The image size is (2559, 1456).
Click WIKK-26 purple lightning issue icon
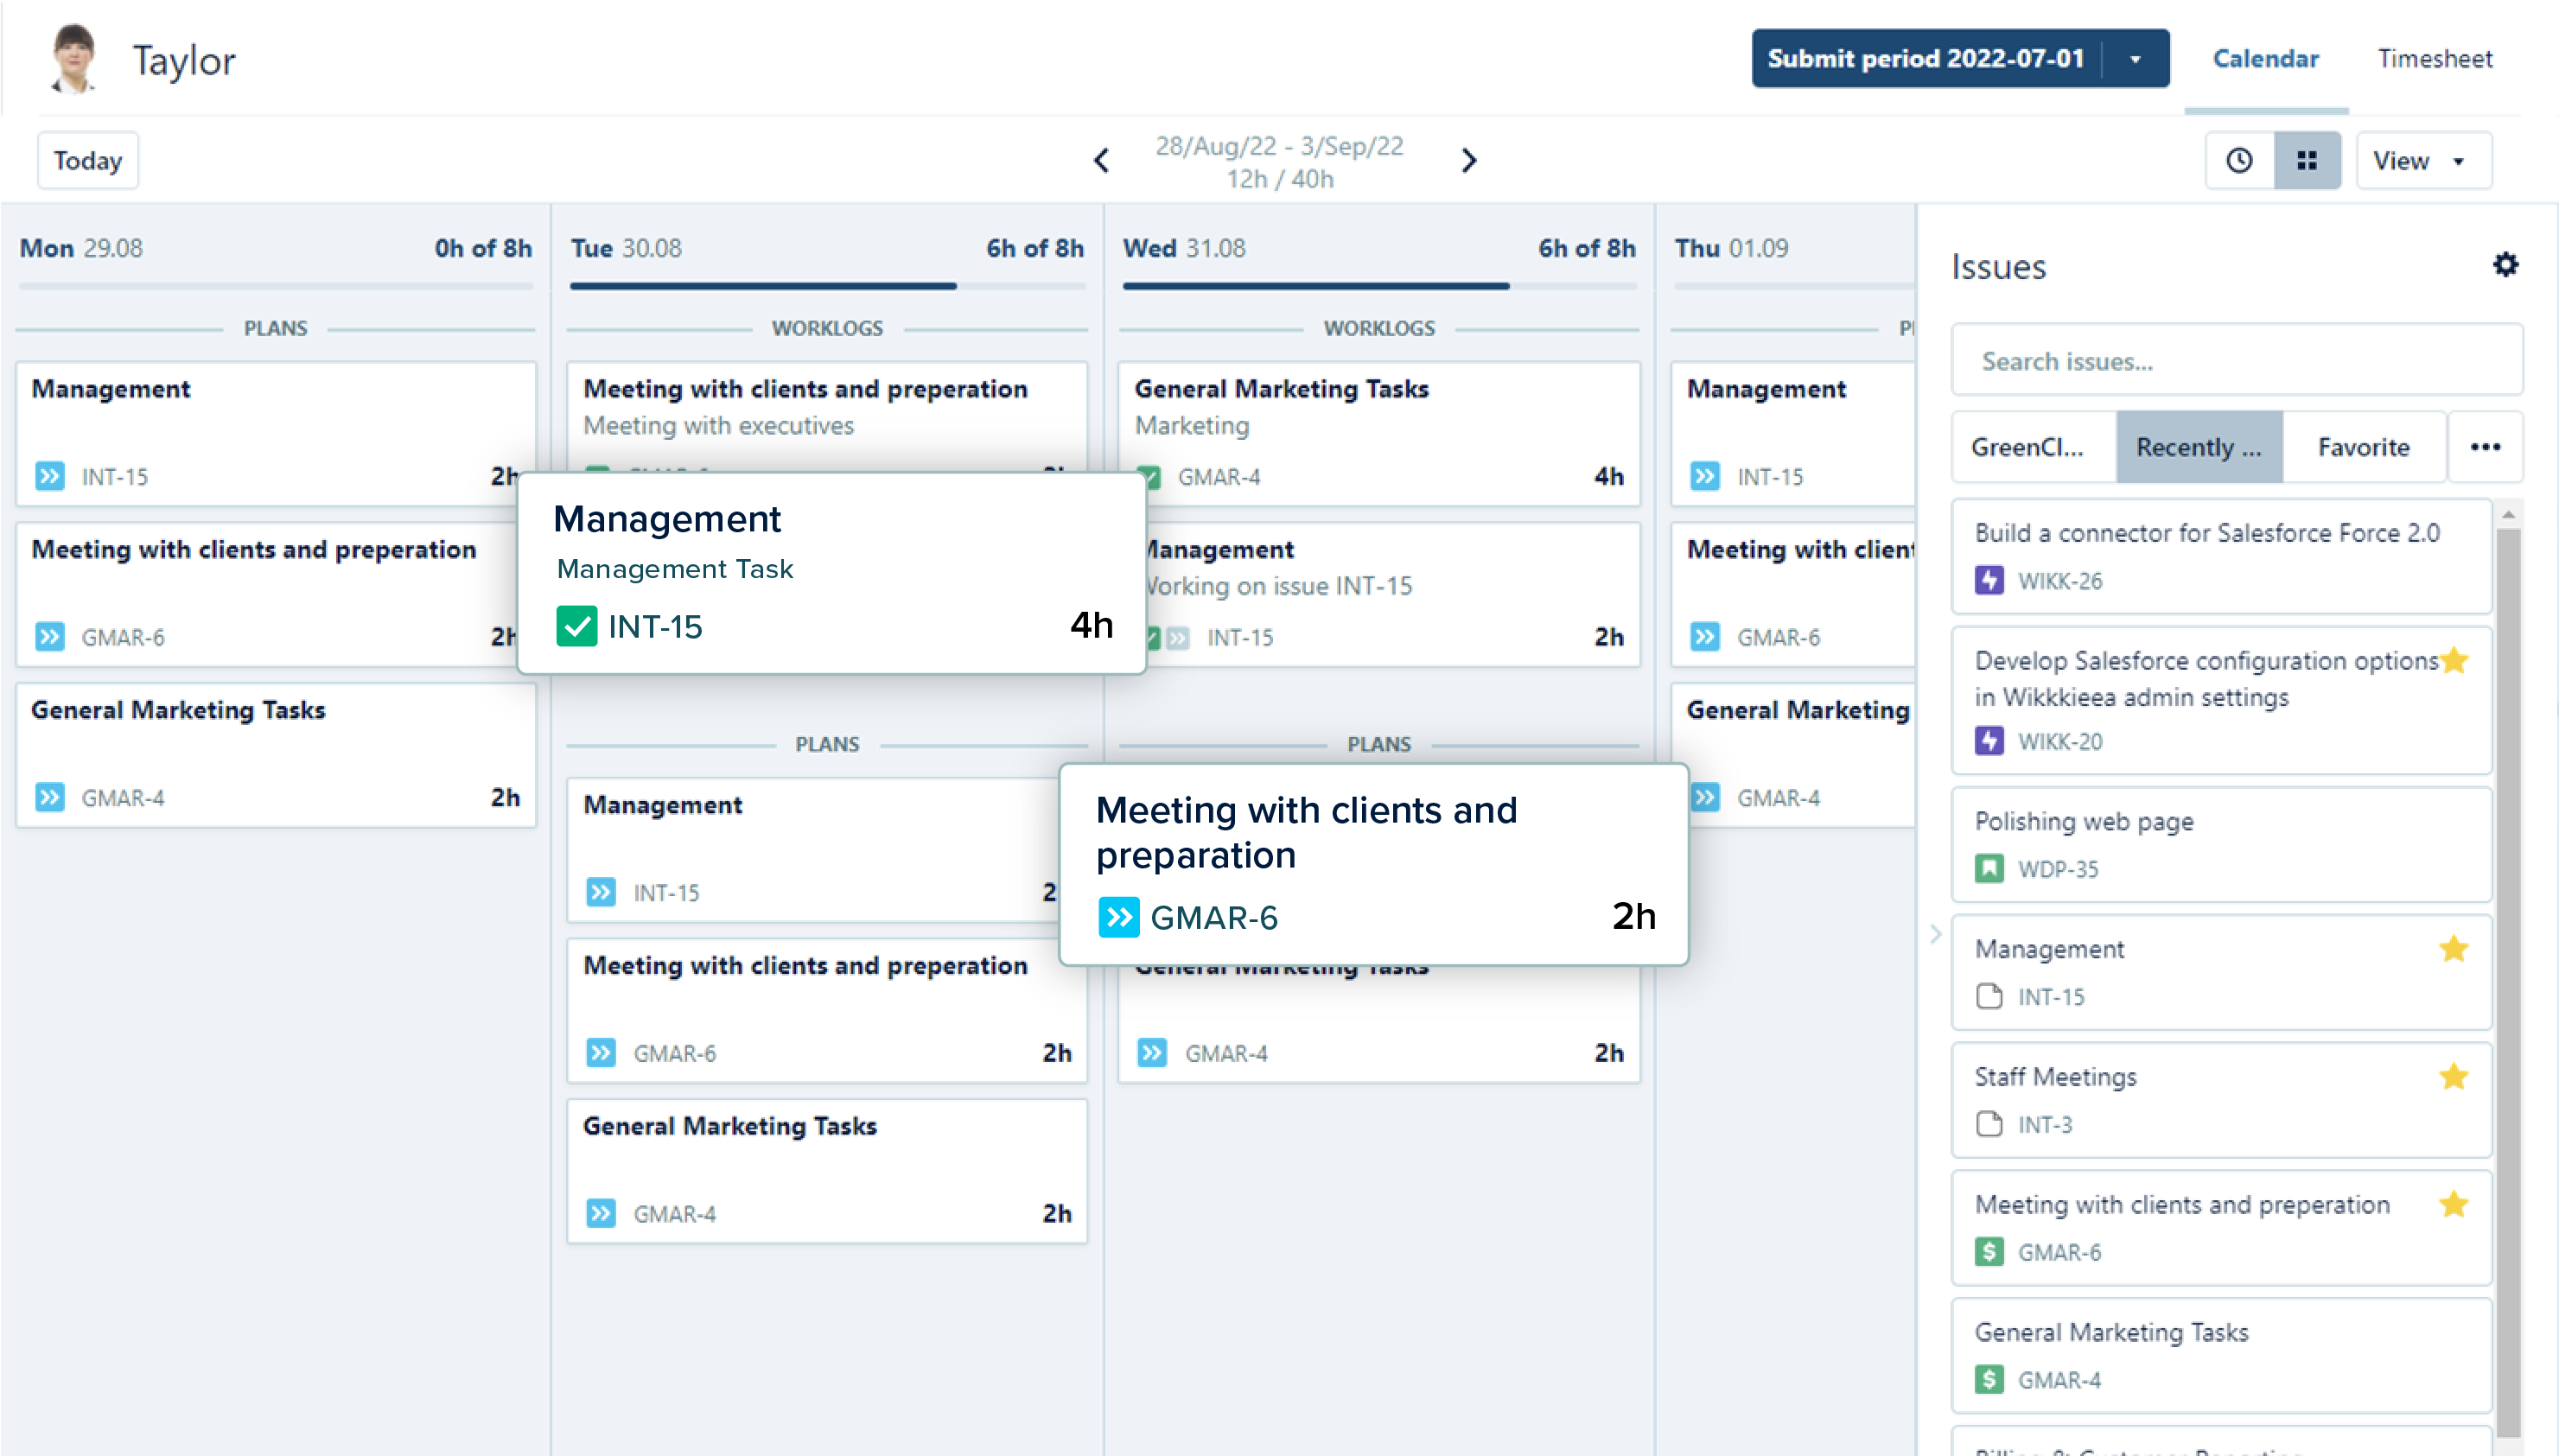[1989, 580]
